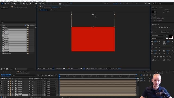Open the Full resolution dropdown

[75, 69]
